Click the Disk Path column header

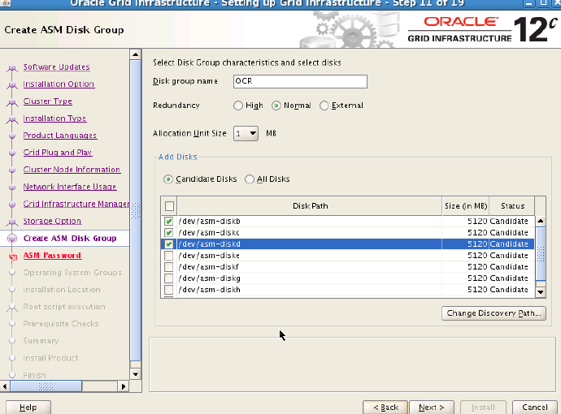[310, 206]
